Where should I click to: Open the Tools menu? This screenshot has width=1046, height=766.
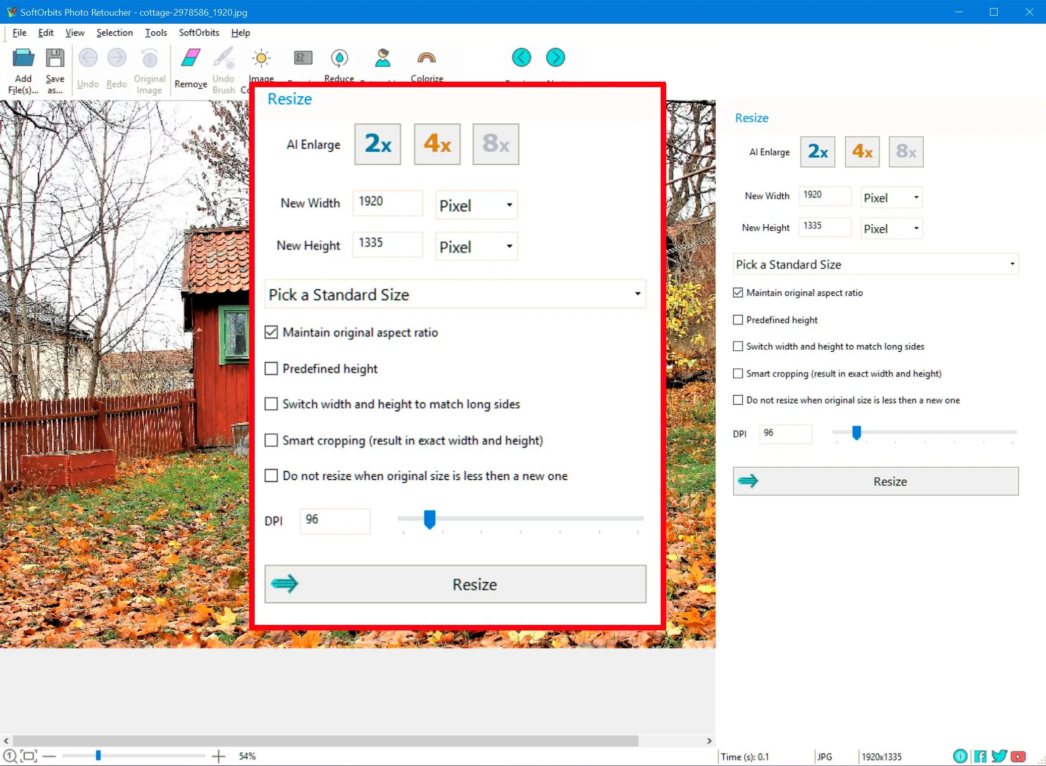155,32
